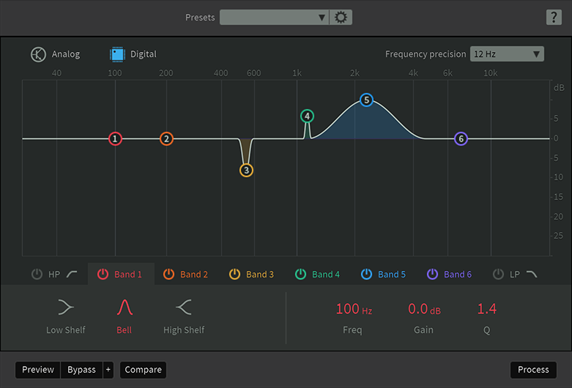Open the preset settings gear
This screenshot has height=388, width=572.
pyautogui.click(x=341, y=17)
